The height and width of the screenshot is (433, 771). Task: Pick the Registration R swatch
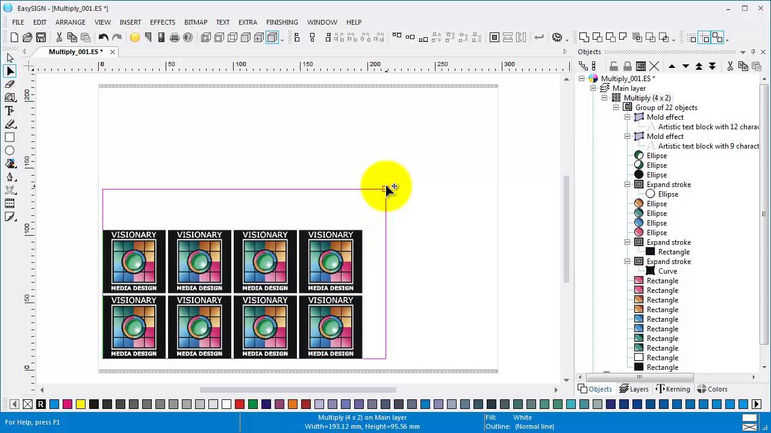coord(41,404)
